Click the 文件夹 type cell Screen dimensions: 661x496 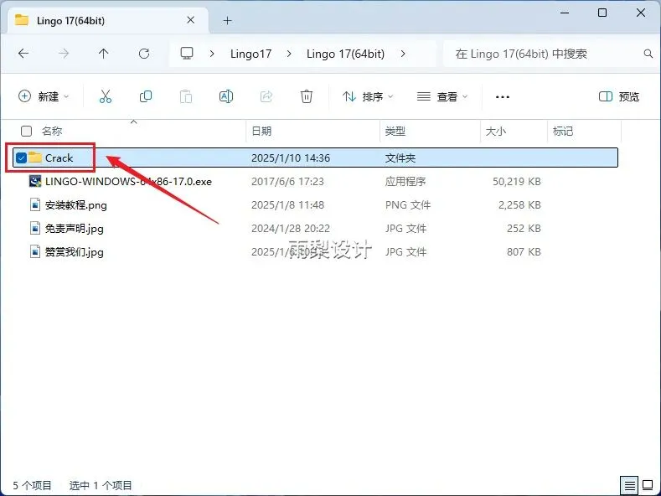[x=400, y=158]
